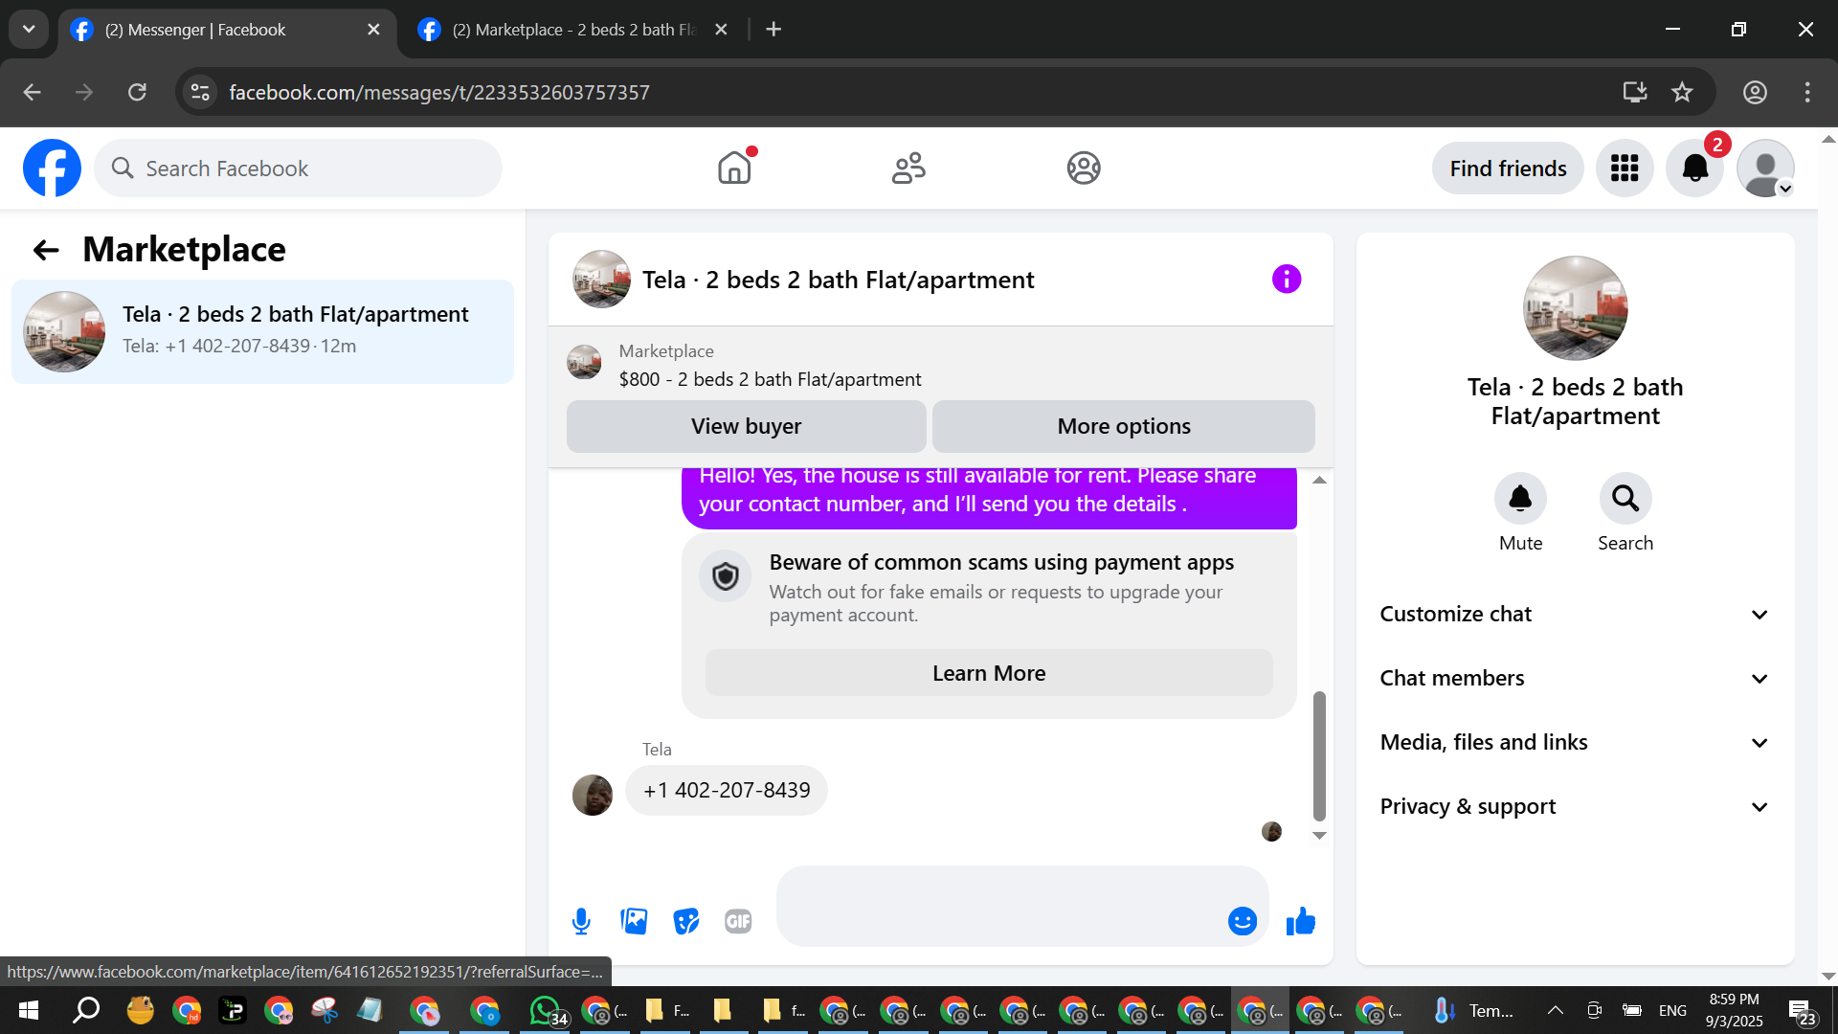Click the chat header listing thumbnail

pos(601,279)
